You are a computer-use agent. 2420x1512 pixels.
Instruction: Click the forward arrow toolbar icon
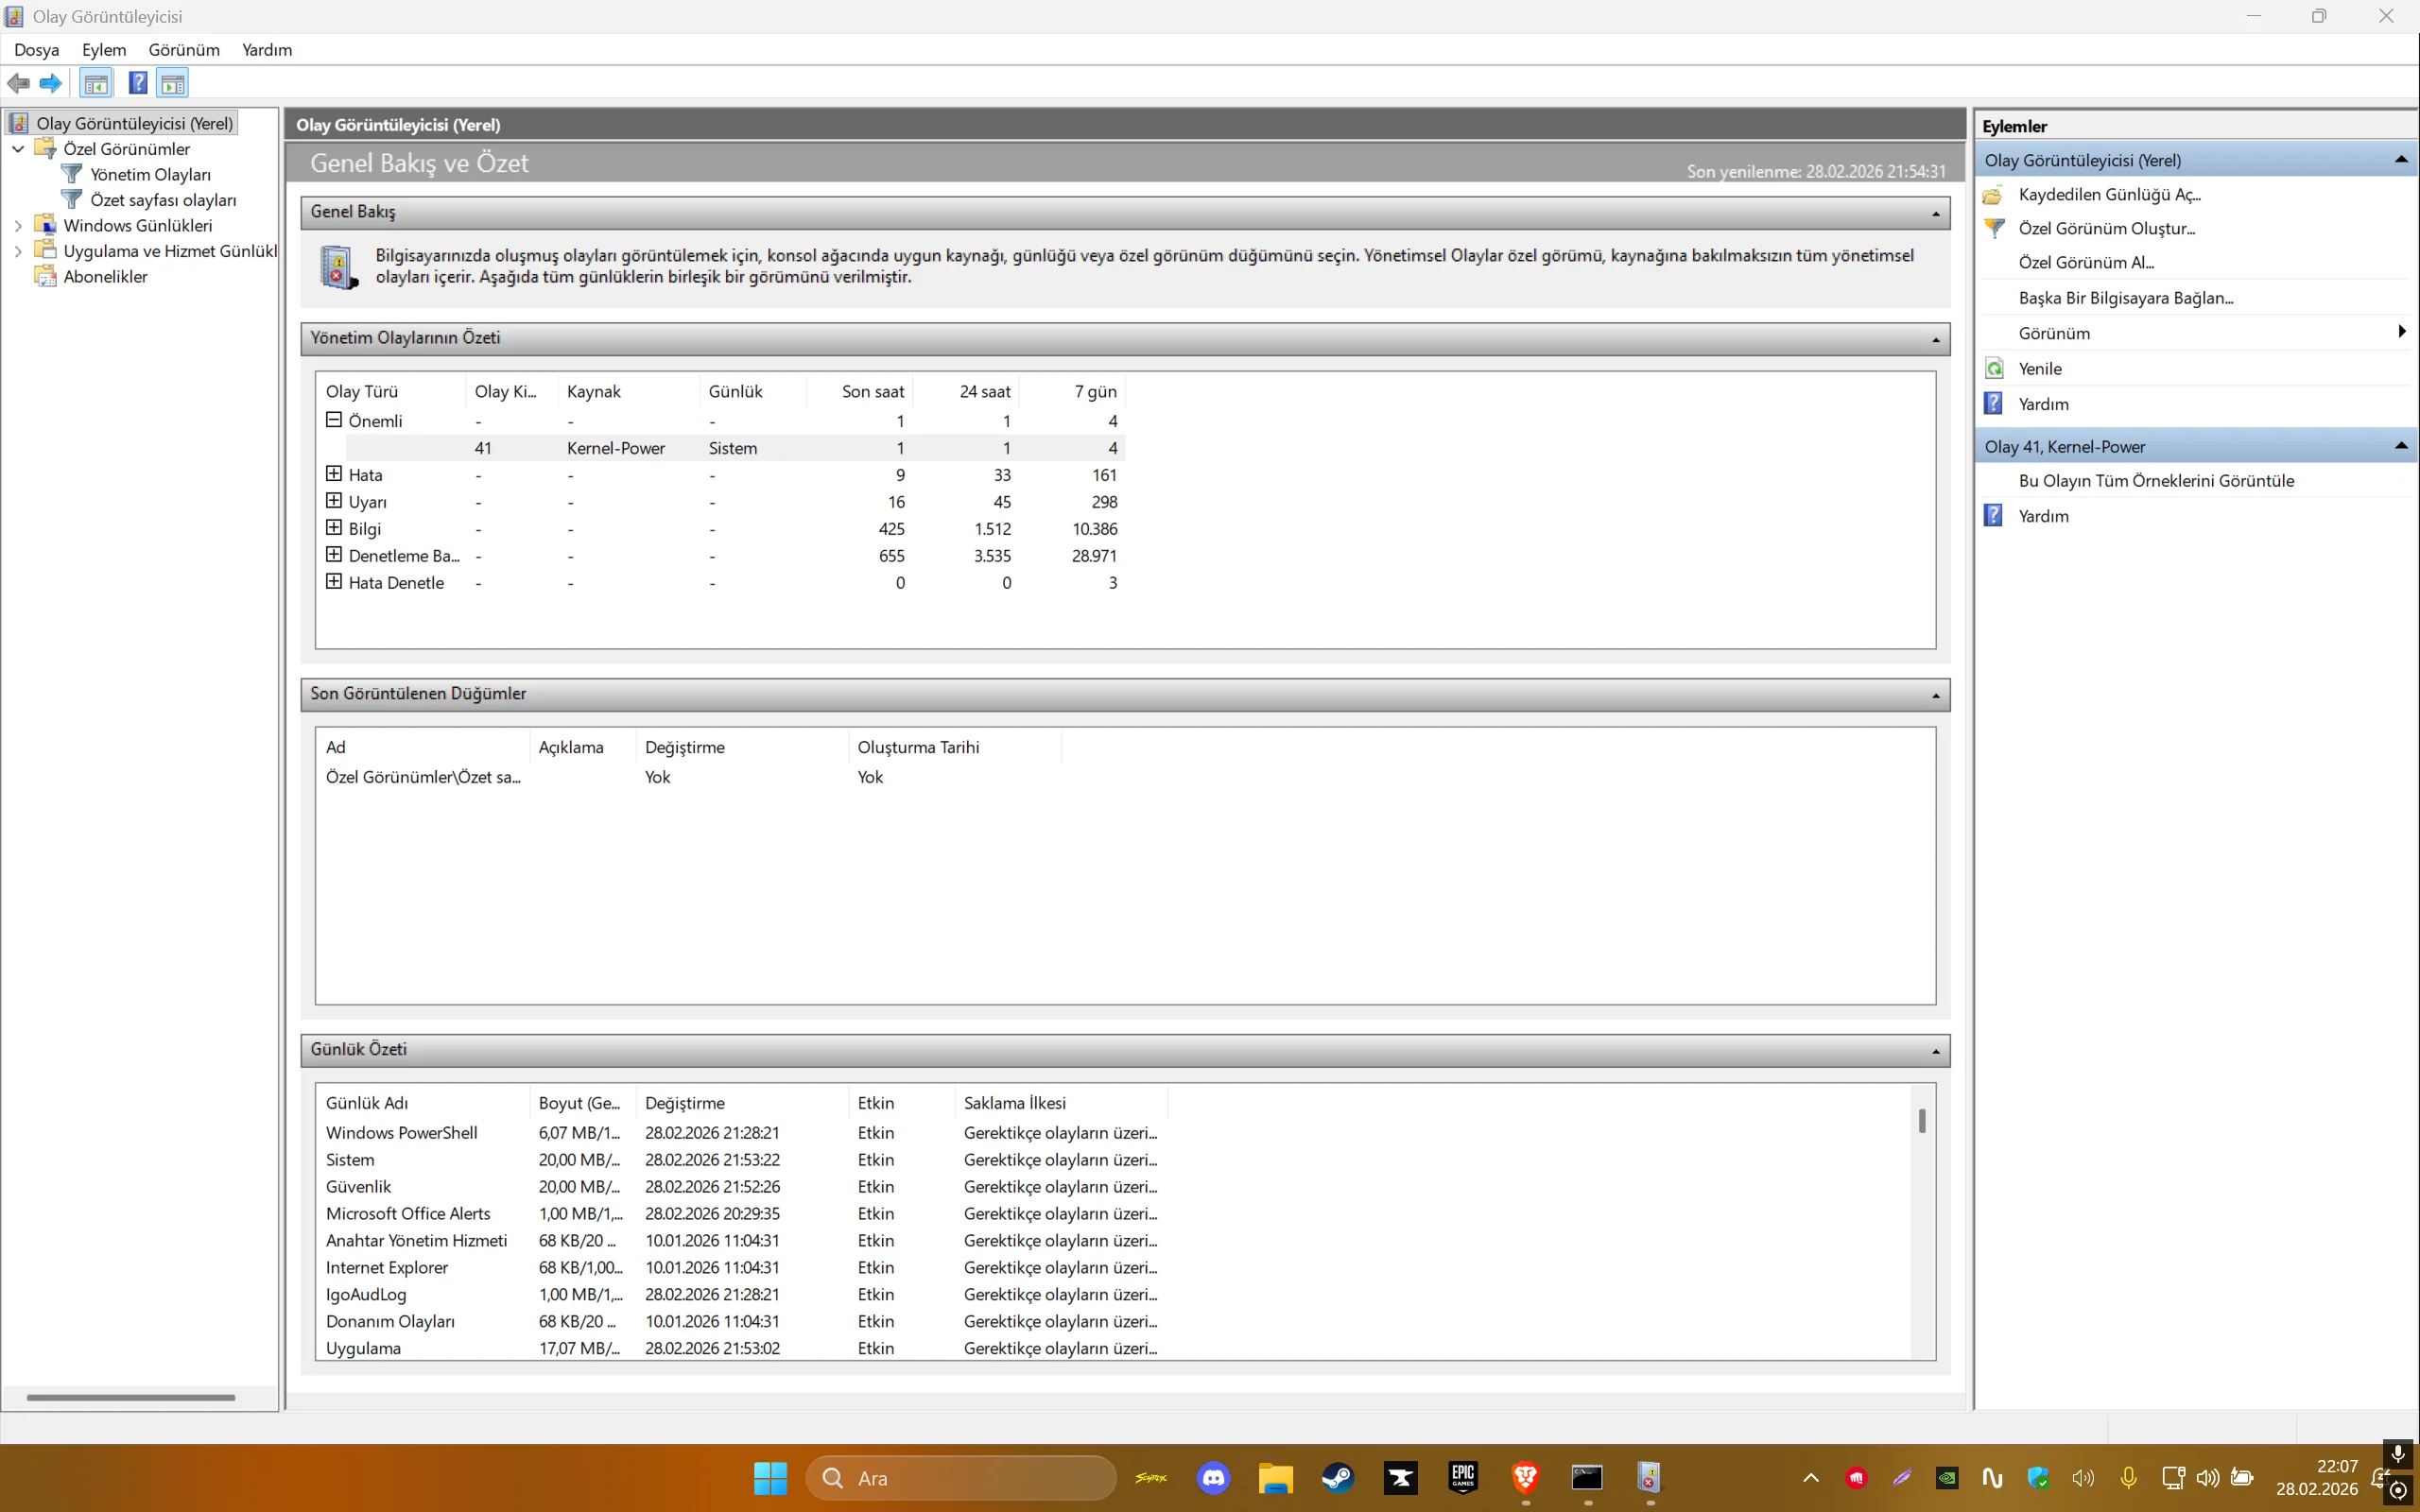point(51,84)
